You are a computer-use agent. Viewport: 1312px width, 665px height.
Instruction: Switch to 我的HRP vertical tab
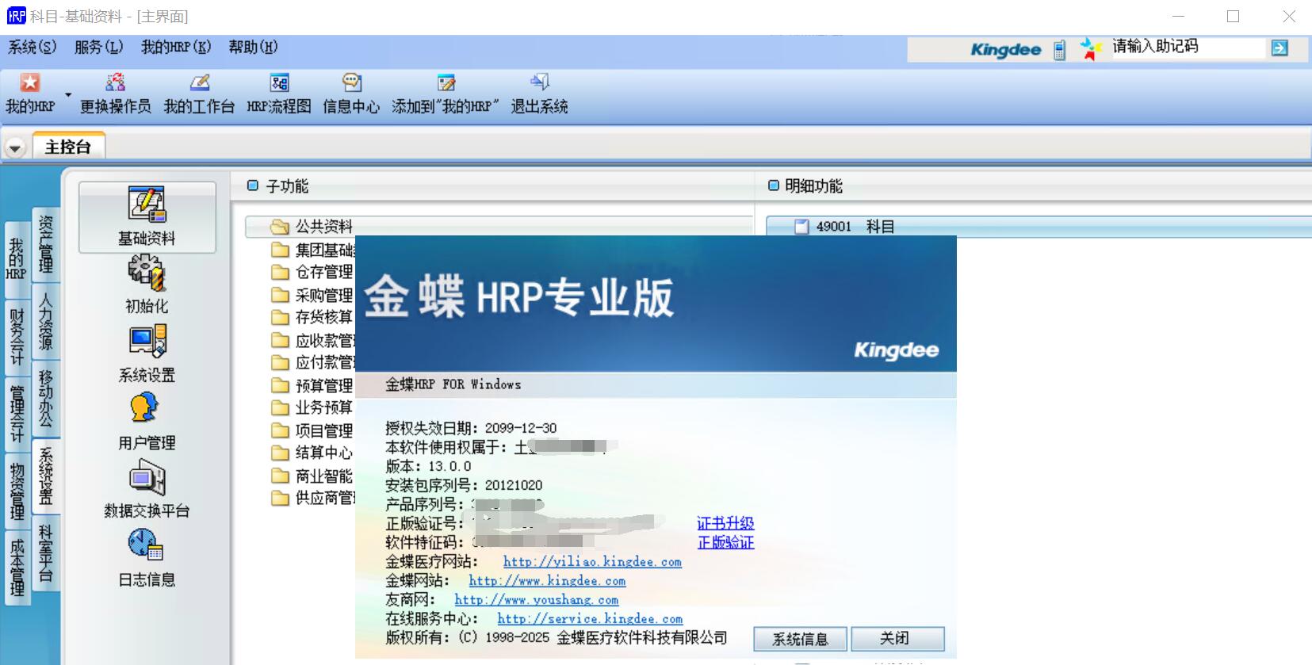point(17,259)
